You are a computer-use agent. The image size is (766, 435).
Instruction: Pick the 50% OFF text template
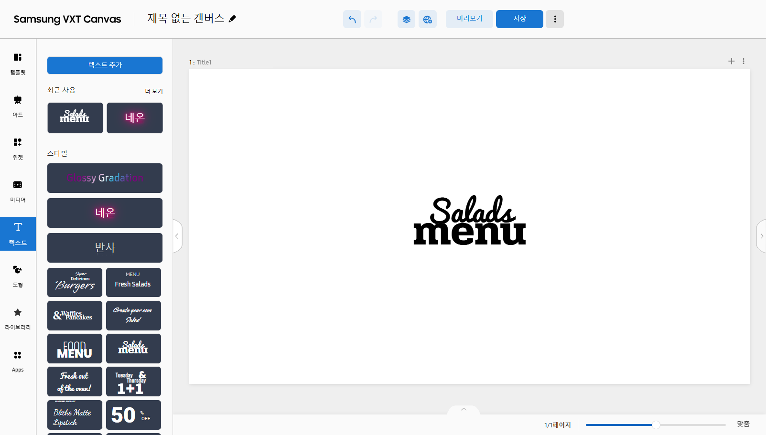coord(133,415)
